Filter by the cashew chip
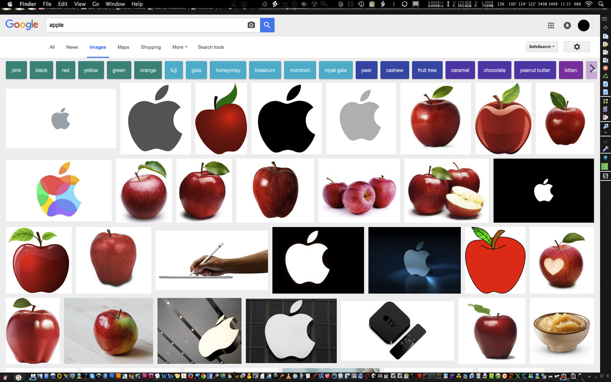Screen dimensions: 611x382 395,70
